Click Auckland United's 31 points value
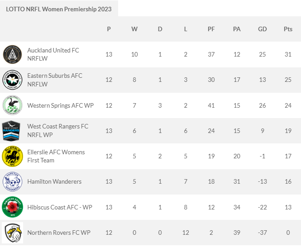This screenshot has width=301, height=247. coord(288,54)
